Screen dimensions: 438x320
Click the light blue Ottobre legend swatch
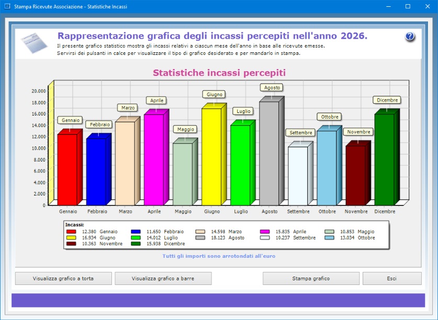[329, 237]
